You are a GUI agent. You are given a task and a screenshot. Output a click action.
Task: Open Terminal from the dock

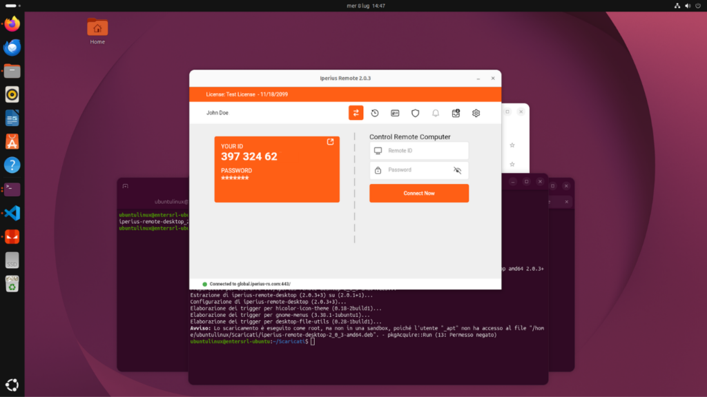click(x=12, y=189)
